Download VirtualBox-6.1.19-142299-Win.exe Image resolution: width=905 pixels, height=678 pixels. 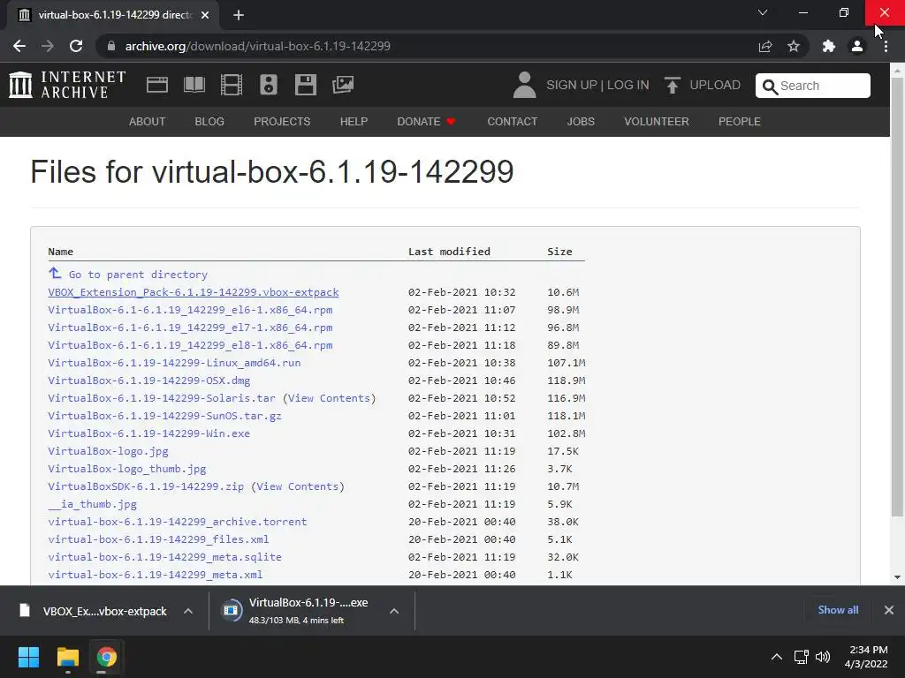pyautogui.click(x=148, y=433)
